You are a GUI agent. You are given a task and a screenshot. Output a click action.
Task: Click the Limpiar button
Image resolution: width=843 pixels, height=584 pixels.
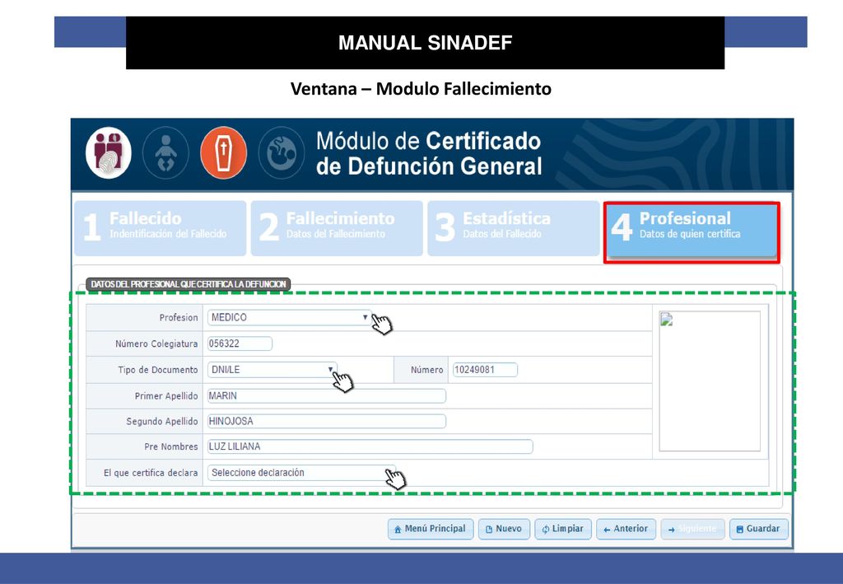pyautogui.click(x=563, y=529)
